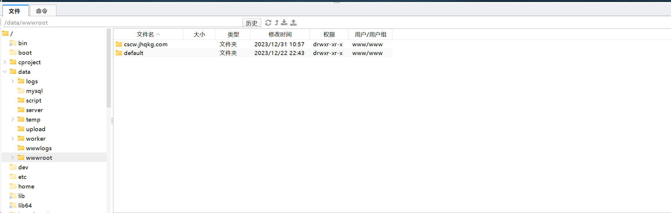
Task: Sort by 文件名 column header
Action: [148, 34]
